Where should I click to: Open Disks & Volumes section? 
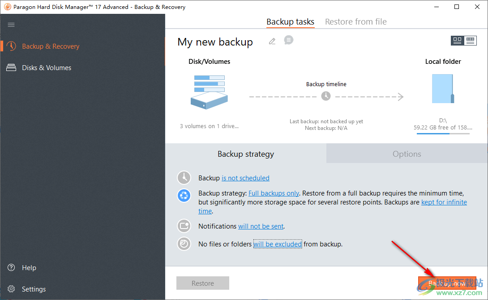47,67
